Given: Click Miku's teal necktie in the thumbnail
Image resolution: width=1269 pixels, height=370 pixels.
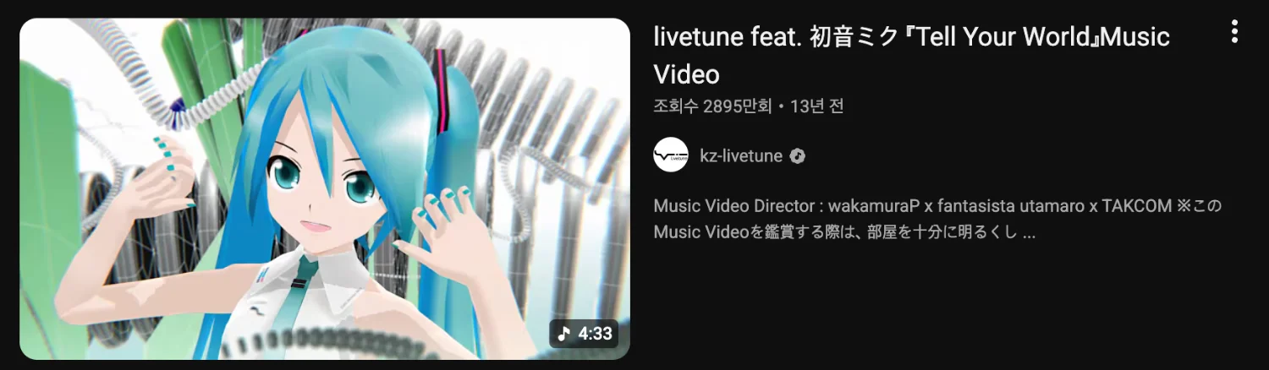Looking at the screenshot, I should click(305, 291).
